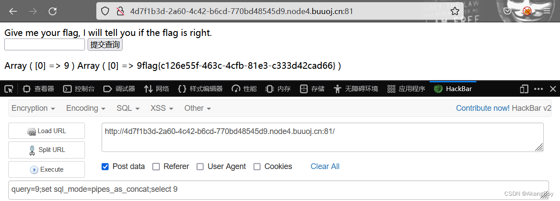The height and width of the screenshot is (201, 560).
Task: Open the devtools three-dot options menu
Action: tap(539, 89)
